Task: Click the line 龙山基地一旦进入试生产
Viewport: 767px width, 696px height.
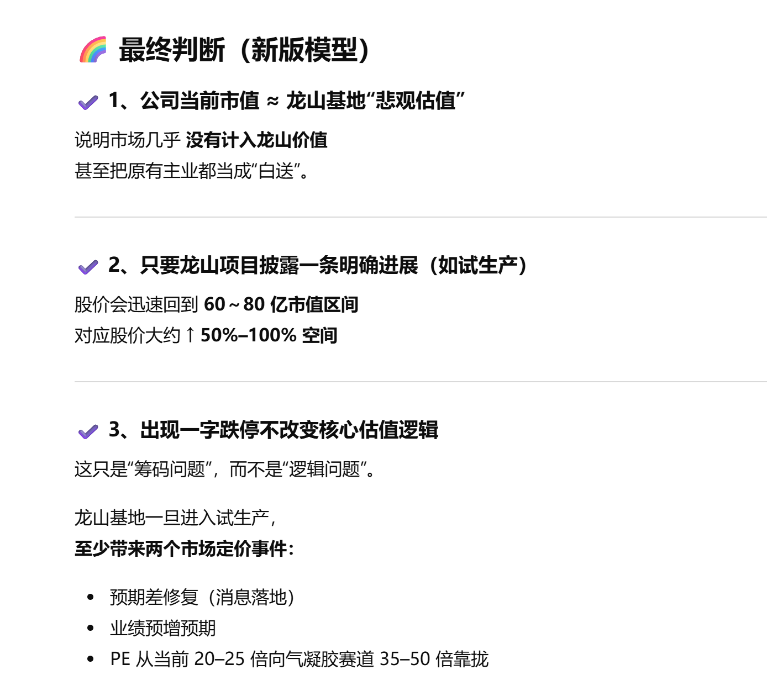Action: (175, 518)
